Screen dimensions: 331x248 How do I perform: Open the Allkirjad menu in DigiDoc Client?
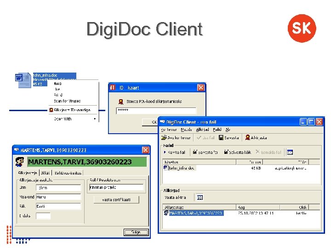(202, 130)
